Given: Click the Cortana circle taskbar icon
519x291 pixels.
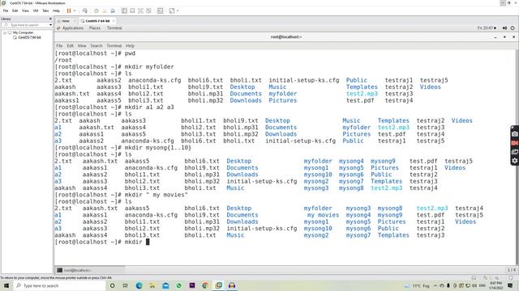Looking at the screenshot, I should 112,285.
